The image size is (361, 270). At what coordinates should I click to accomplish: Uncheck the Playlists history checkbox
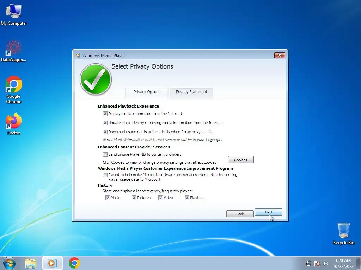[187, 198]
